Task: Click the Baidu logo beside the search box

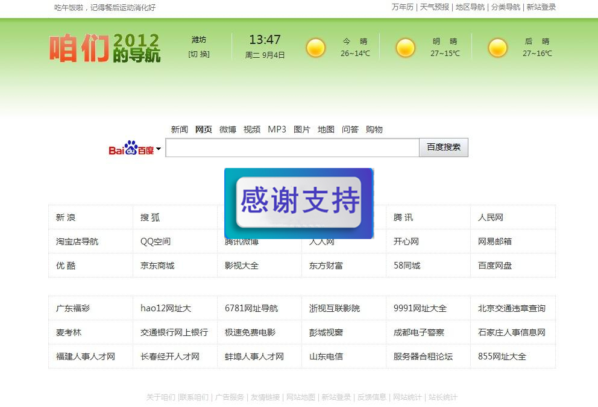Action: coord(131,148)
